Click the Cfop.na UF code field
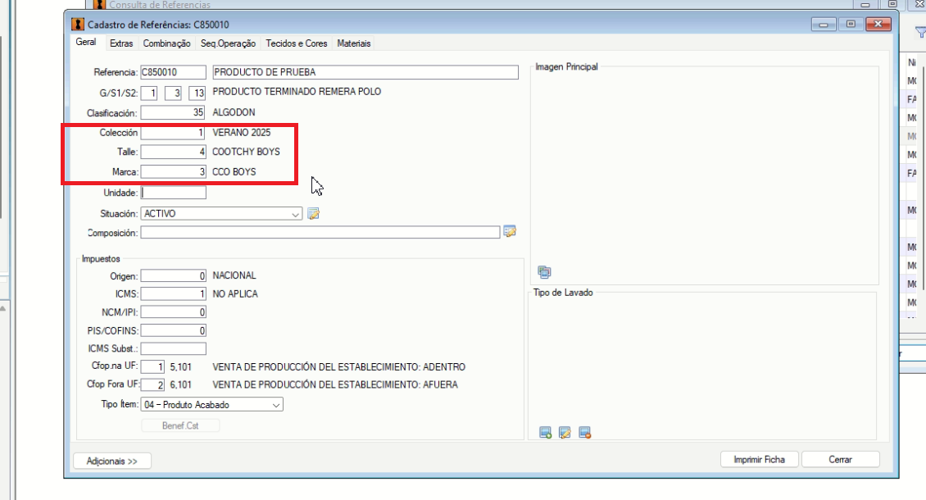The width and height of the screenshot is (926, 500). coord(152,367)
